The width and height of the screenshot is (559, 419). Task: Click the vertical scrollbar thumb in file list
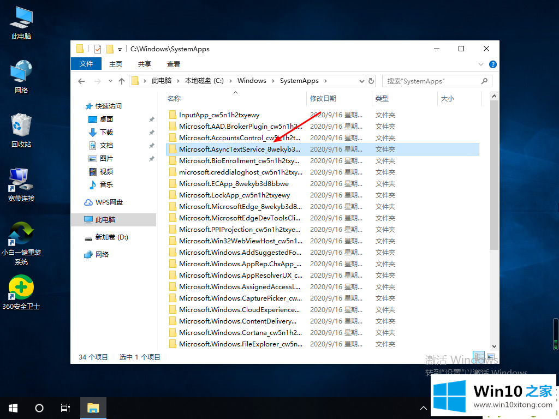(x=494, y=175)
